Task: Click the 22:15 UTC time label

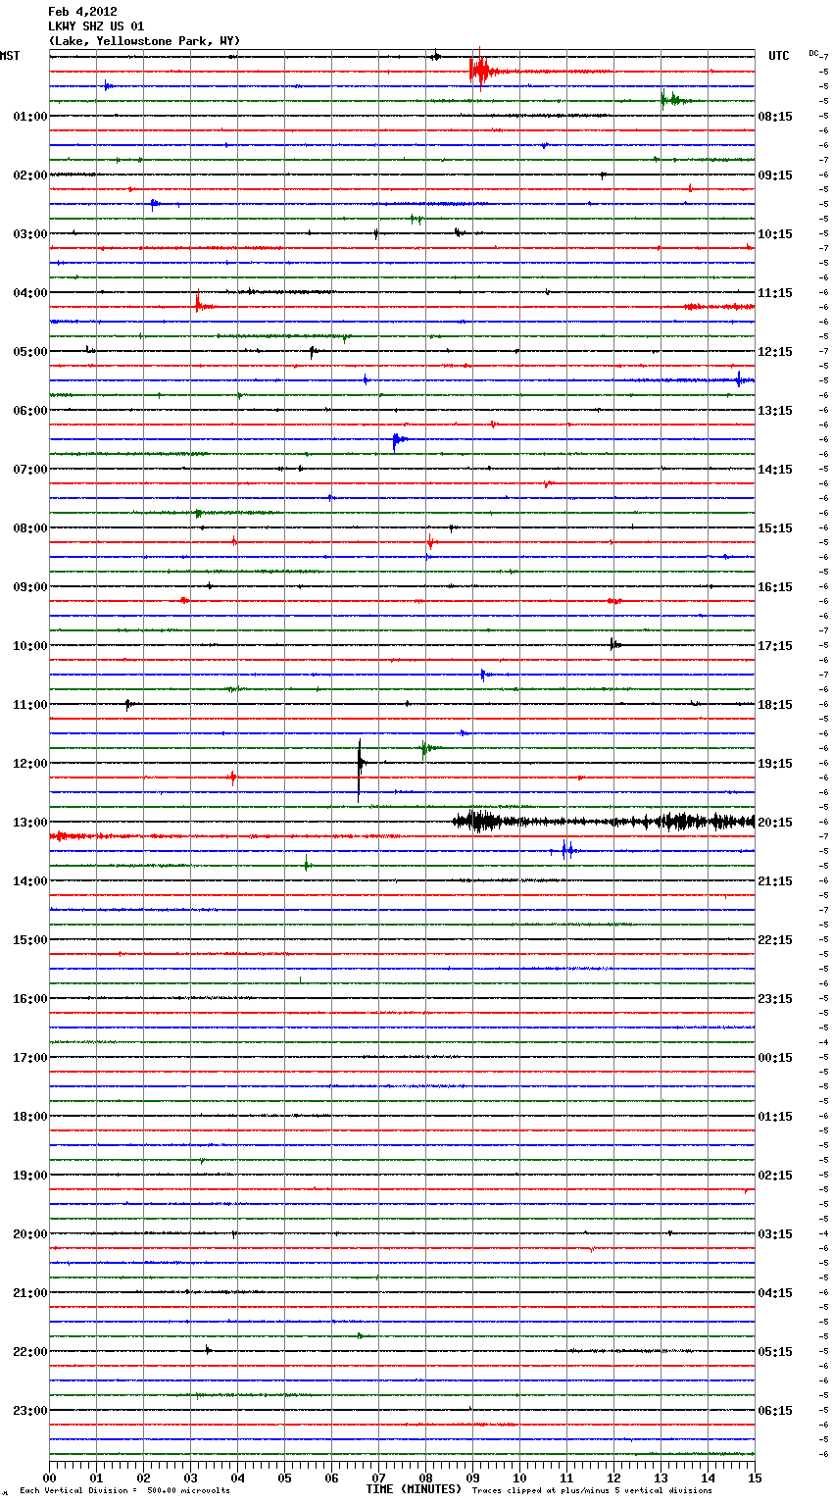Action: coord(775,939)
